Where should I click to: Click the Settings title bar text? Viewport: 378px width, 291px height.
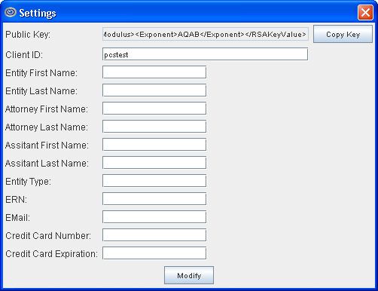[x=38, y=13]
